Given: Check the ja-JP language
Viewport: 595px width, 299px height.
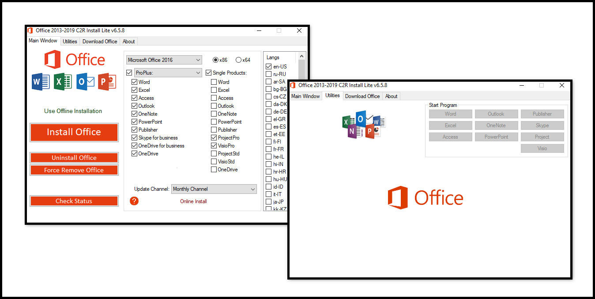Looking at the screenshot, I should (x=268, y=202).
